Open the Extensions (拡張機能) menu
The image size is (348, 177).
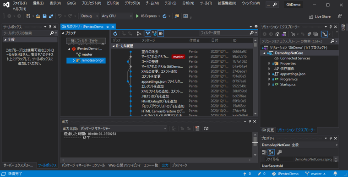click(227, 3)
